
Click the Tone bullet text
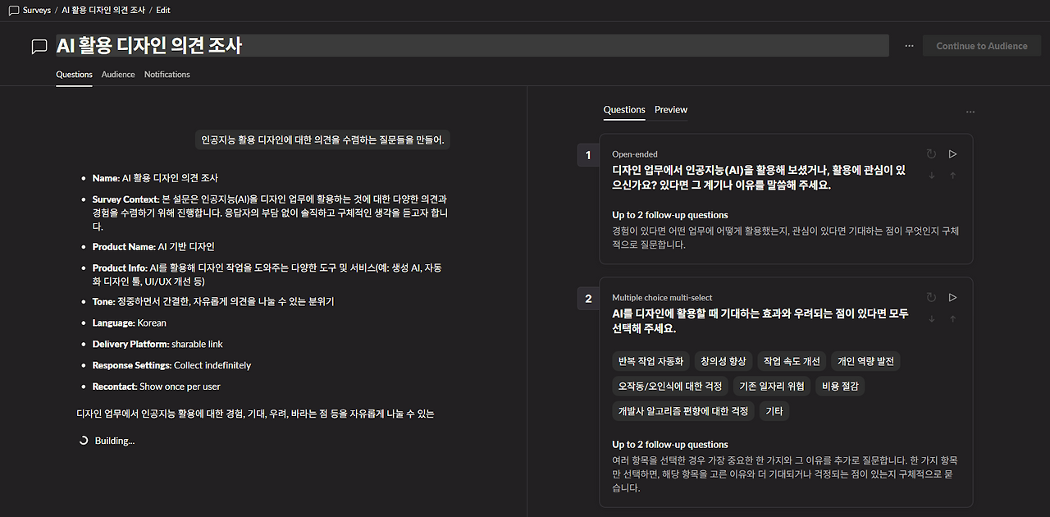(213, 301)
